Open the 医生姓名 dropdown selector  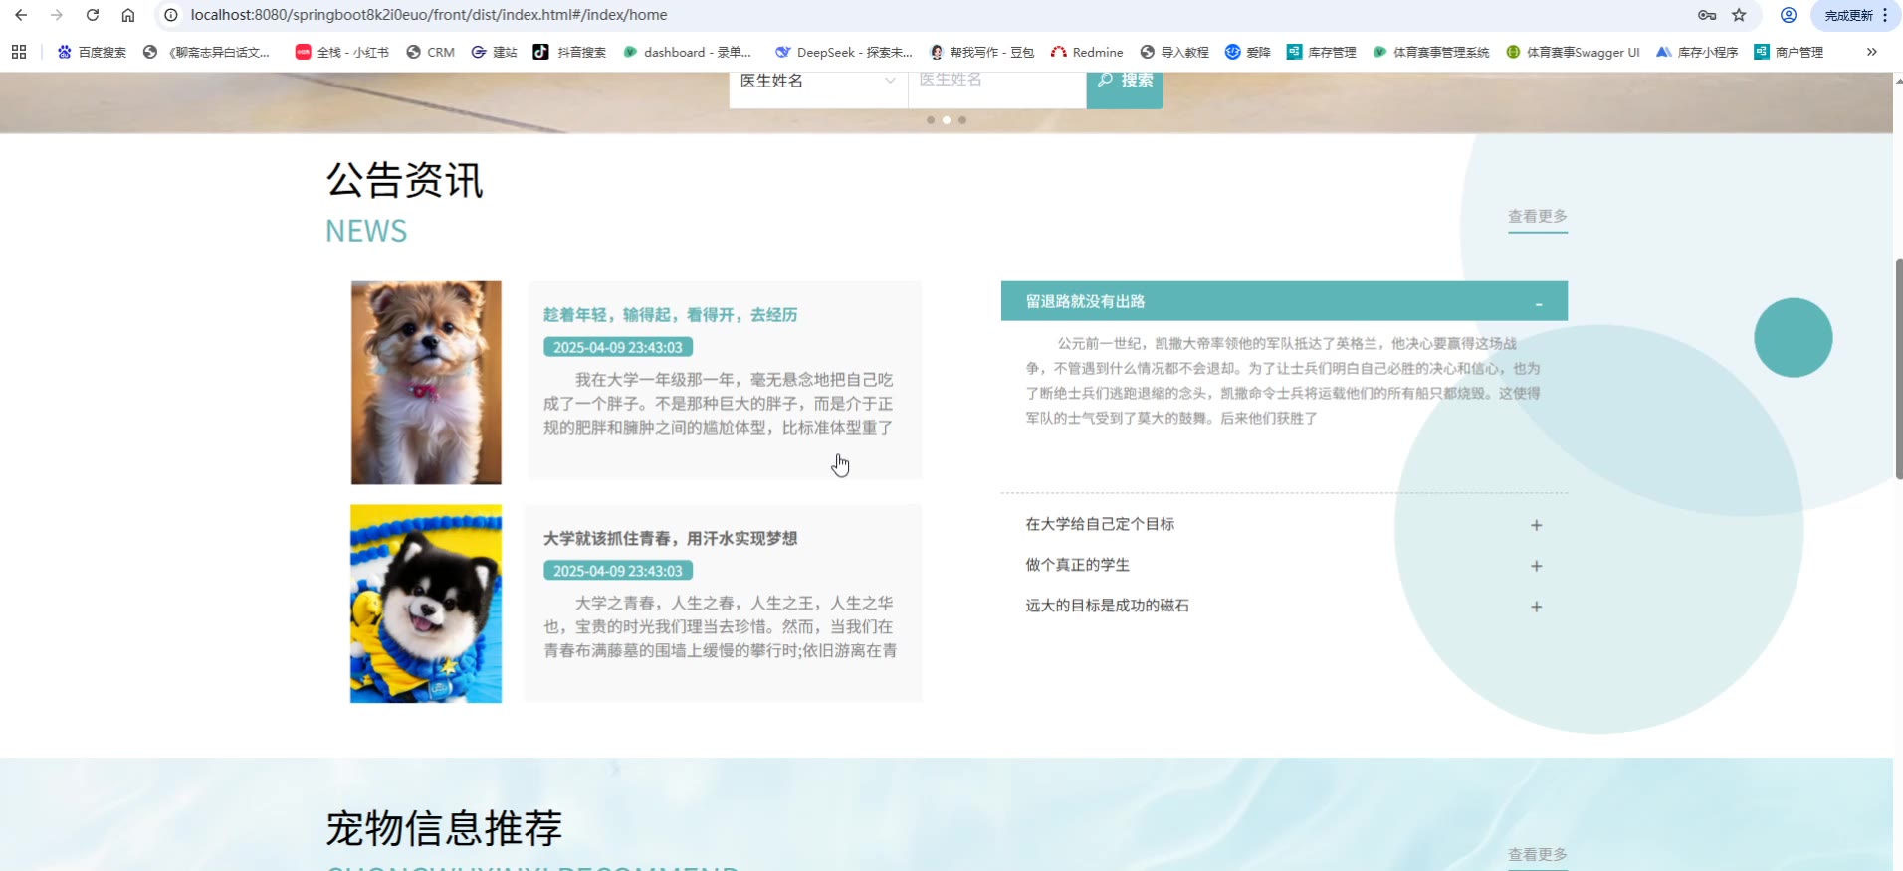[x=817, y=83]
